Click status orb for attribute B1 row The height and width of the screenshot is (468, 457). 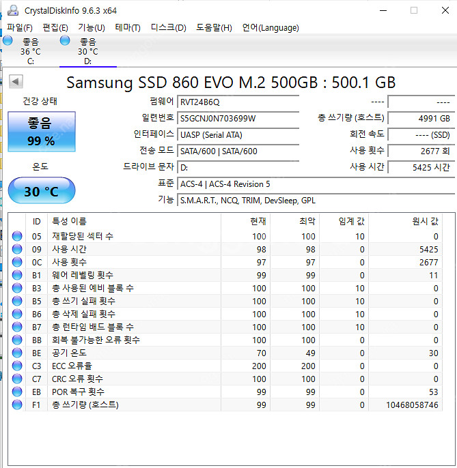(x=17, y=275)
